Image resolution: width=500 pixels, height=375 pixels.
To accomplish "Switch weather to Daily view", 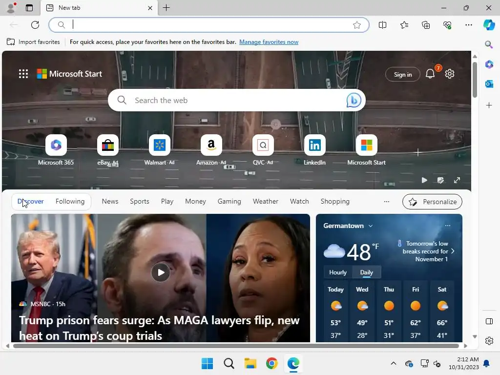I will [x=366, y=272].
